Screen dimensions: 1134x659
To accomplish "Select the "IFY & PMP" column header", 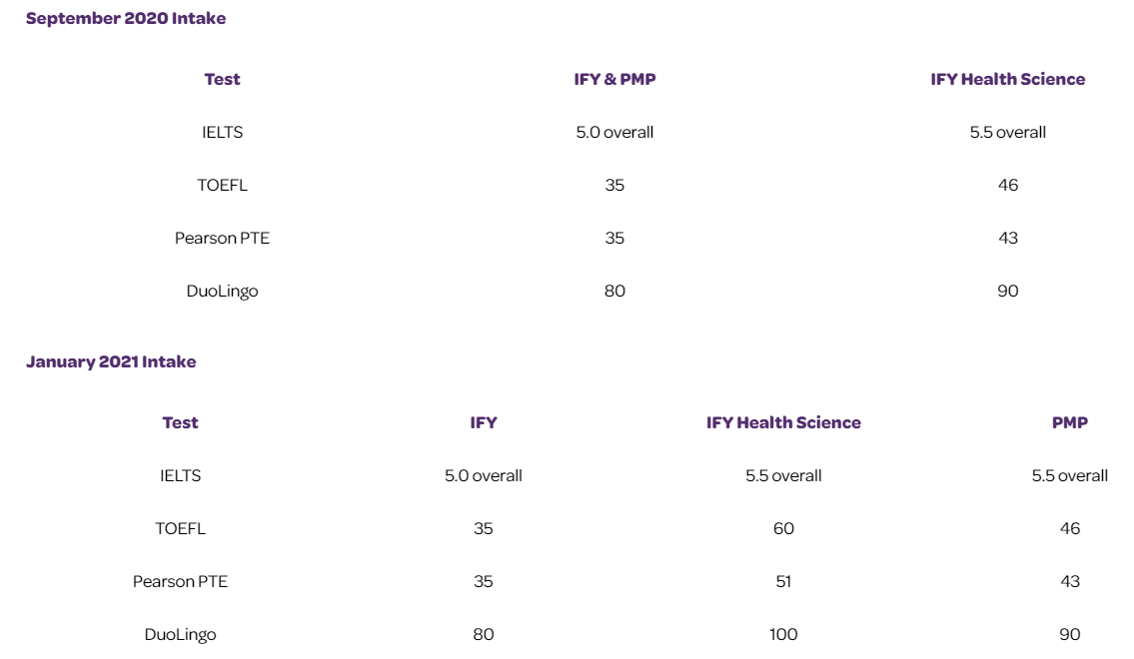I will pyautogui.click(x=614, y=80).
